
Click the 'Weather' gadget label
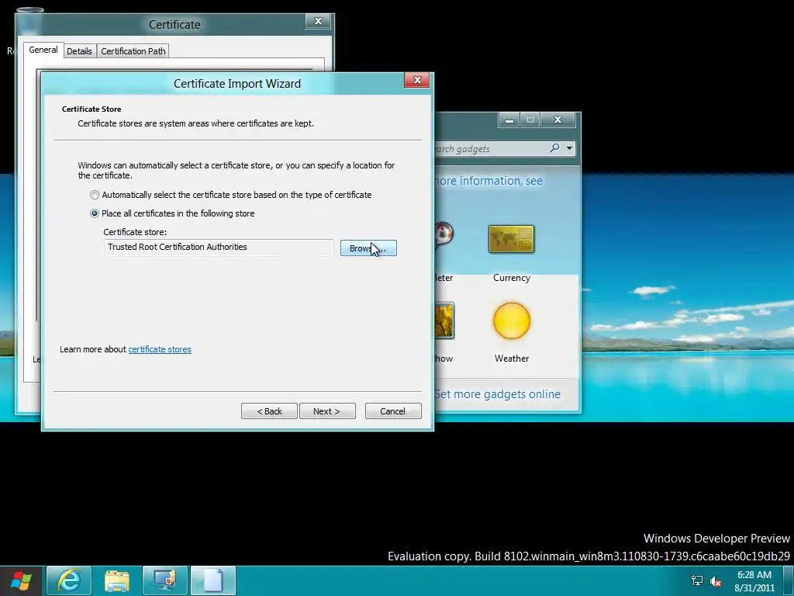(x=512, y=359)
